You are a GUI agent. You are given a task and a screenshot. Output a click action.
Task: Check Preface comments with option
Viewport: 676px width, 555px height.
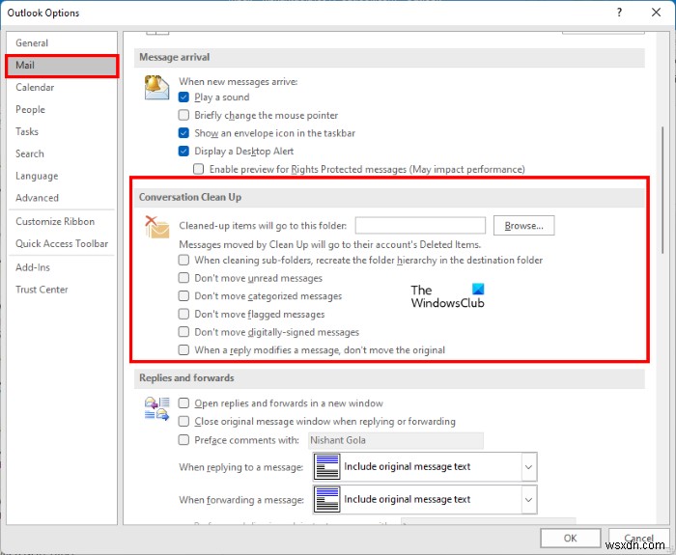pos(183,440)
